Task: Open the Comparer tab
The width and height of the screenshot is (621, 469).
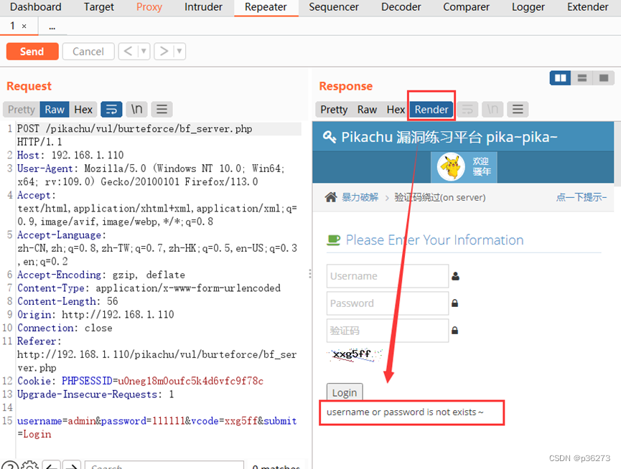Action: 466,7
